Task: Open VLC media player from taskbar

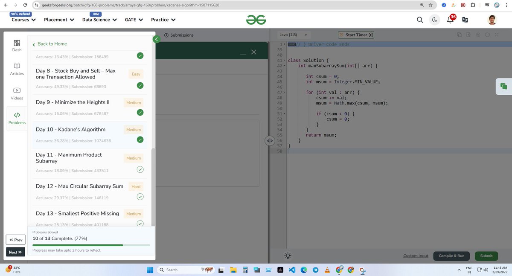Action: click(327, 270)
